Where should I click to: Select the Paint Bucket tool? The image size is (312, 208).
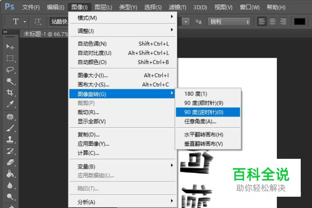pos(10,174)
